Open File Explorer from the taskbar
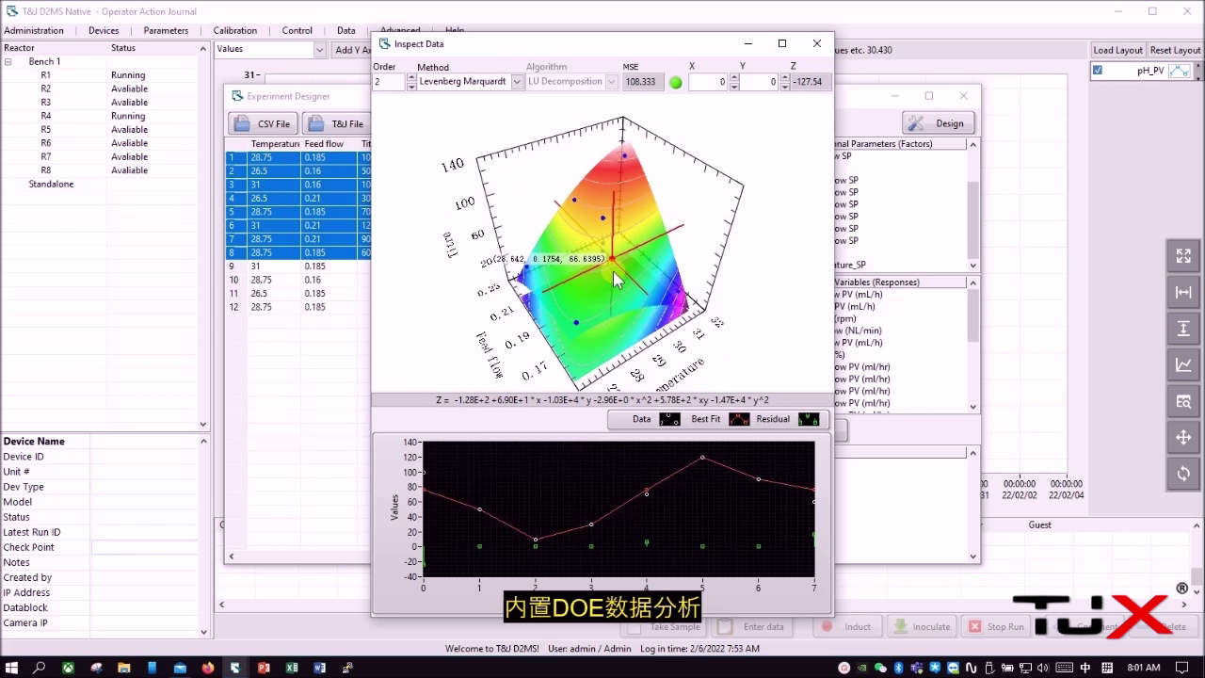Screen dimensions: 1205x678 coord(123,668)
